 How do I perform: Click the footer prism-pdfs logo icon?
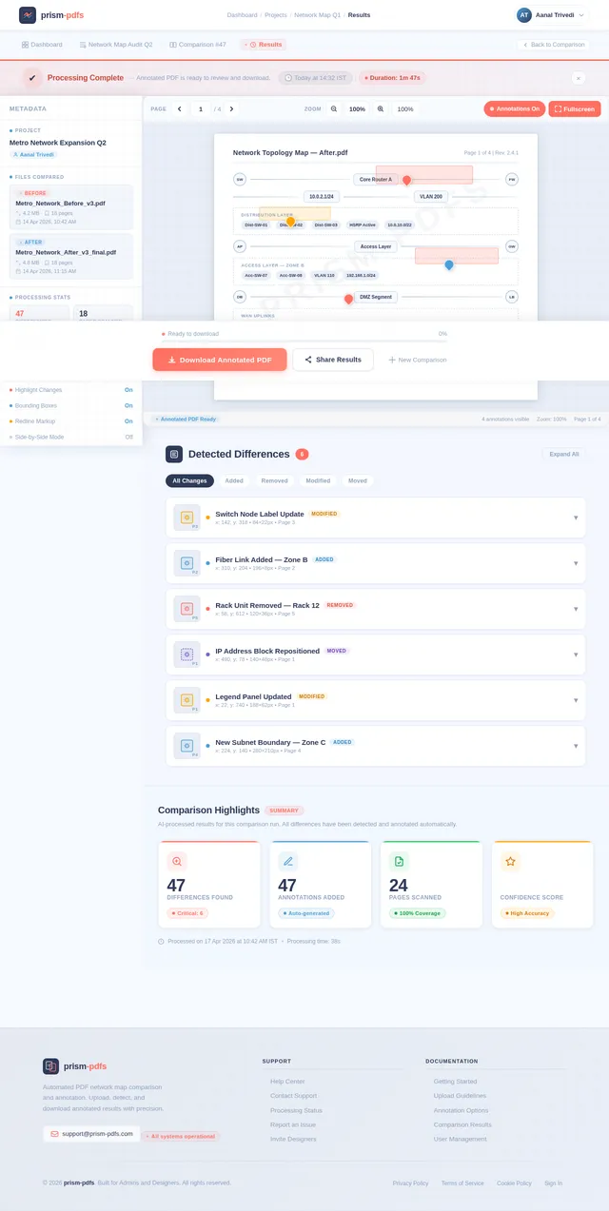pyautogui.click(x=51, y=1066)
